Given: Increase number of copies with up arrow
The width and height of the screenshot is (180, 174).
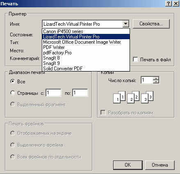Looking at the screenshot, I should [x=156, y=78].
